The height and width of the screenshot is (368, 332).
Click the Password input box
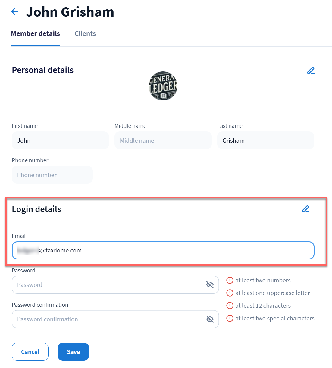click(x=108, y=285)
